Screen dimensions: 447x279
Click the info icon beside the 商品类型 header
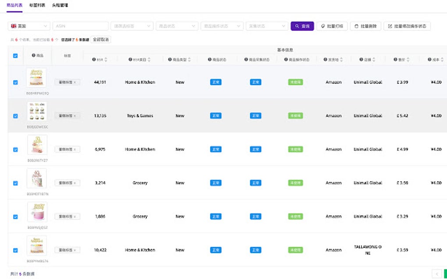click(x=170, y=59)
